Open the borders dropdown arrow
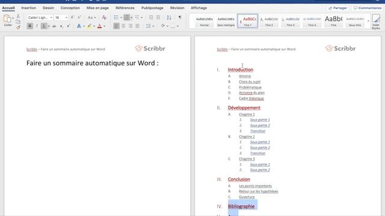Viewport: 385px width, 216px height. tap(177, 26)
